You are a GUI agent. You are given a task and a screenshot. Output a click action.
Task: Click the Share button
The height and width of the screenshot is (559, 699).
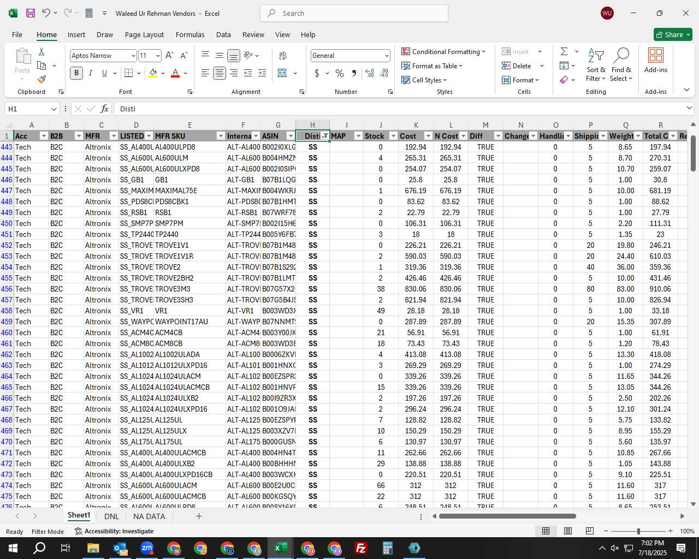pos(673,34)
